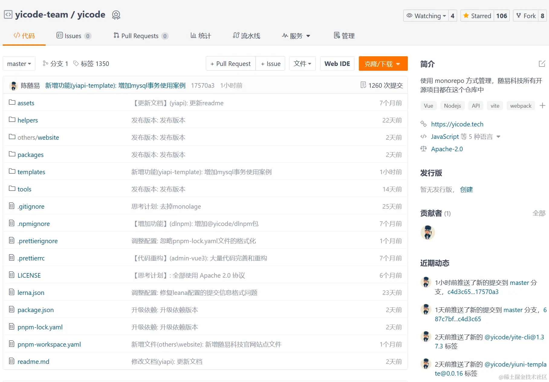The width and height of the screenshot is (549, 382).
Task: Click the tag icon next to 标签 1350
Action: click(x=76, y=63)
